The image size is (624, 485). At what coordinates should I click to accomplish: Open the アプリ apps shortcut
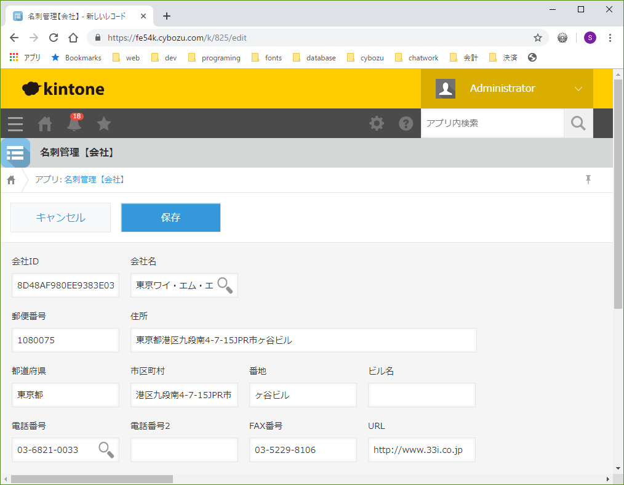pyautogui.click(x=25, y=58)
